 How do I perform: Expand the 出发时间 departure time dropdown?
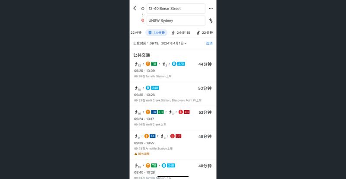tap(160, 43)
